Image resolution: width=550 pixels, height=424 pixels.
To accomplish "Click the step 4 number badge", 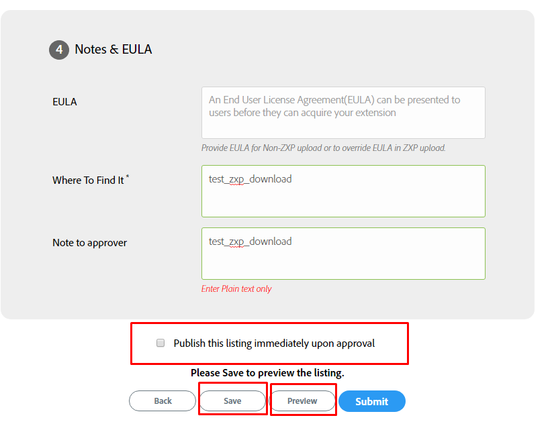I will (59, 50).
